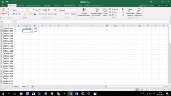171x96 pixels.
Task: Click the Accounting number format icon
Action: [x=61, y=14]
